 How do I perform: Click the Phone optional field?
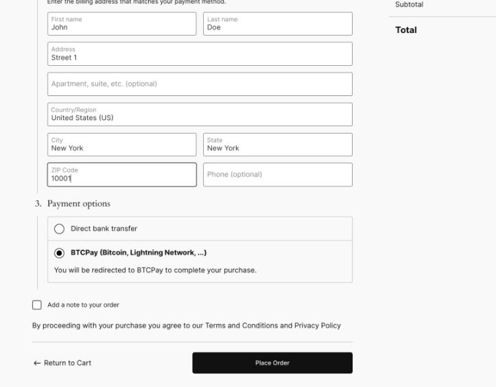(x=278, y=175)
